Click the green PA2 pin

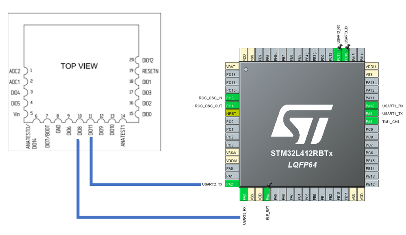tap(232, 184)
